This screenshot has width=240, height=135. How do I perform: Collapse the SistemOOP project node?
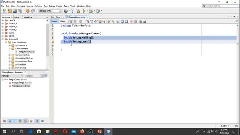tap(3, 39)
